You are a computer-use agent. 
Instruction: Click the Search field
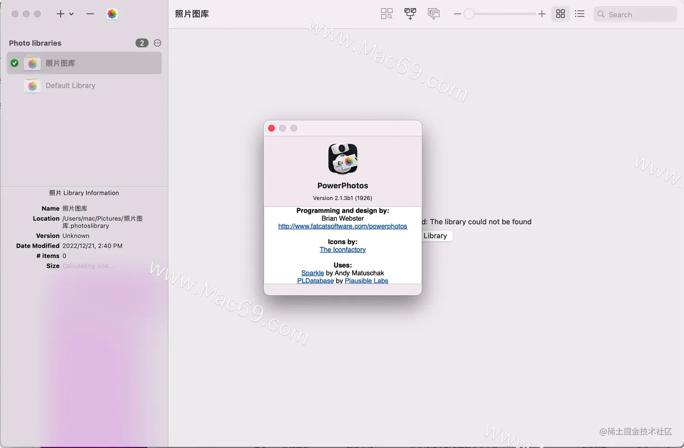pos(635,14)
